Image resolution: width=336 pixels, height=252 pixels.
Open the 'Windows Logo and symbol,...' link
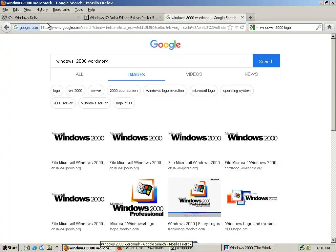[x=252, y=224]
